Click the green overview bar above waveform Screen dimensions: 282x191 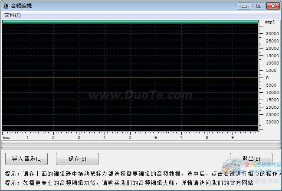pos(130,21)
